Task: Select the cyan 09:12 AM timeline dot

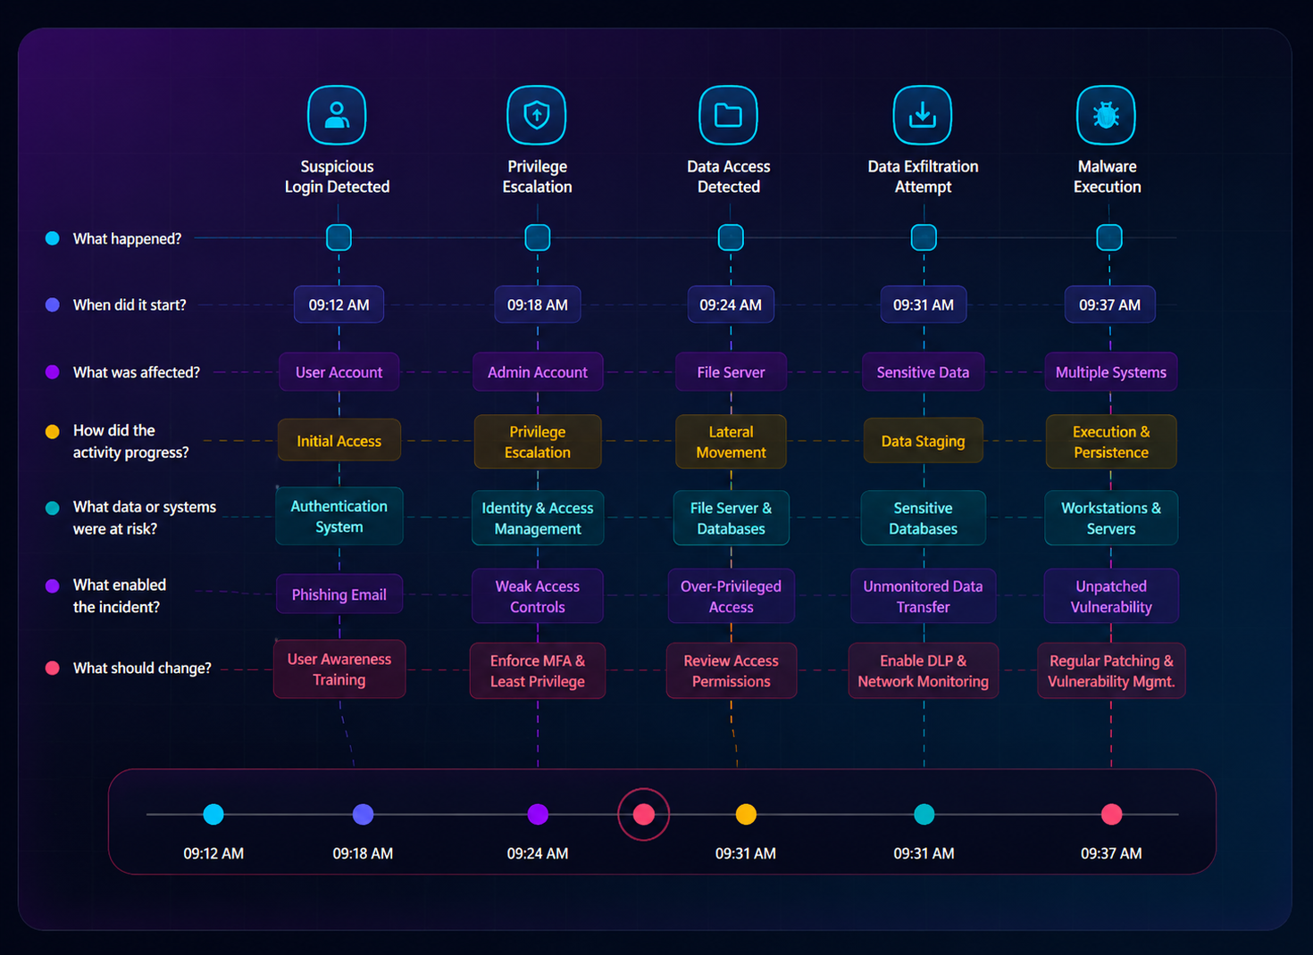Action: point(213,814)
